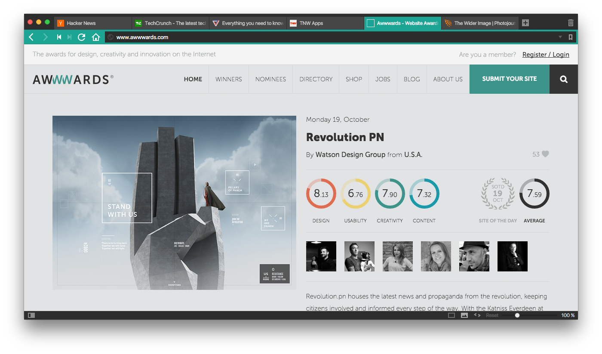The height and width of the screenshot is (354, 602).
Task: Go to the browser home page
Action: 96,37
